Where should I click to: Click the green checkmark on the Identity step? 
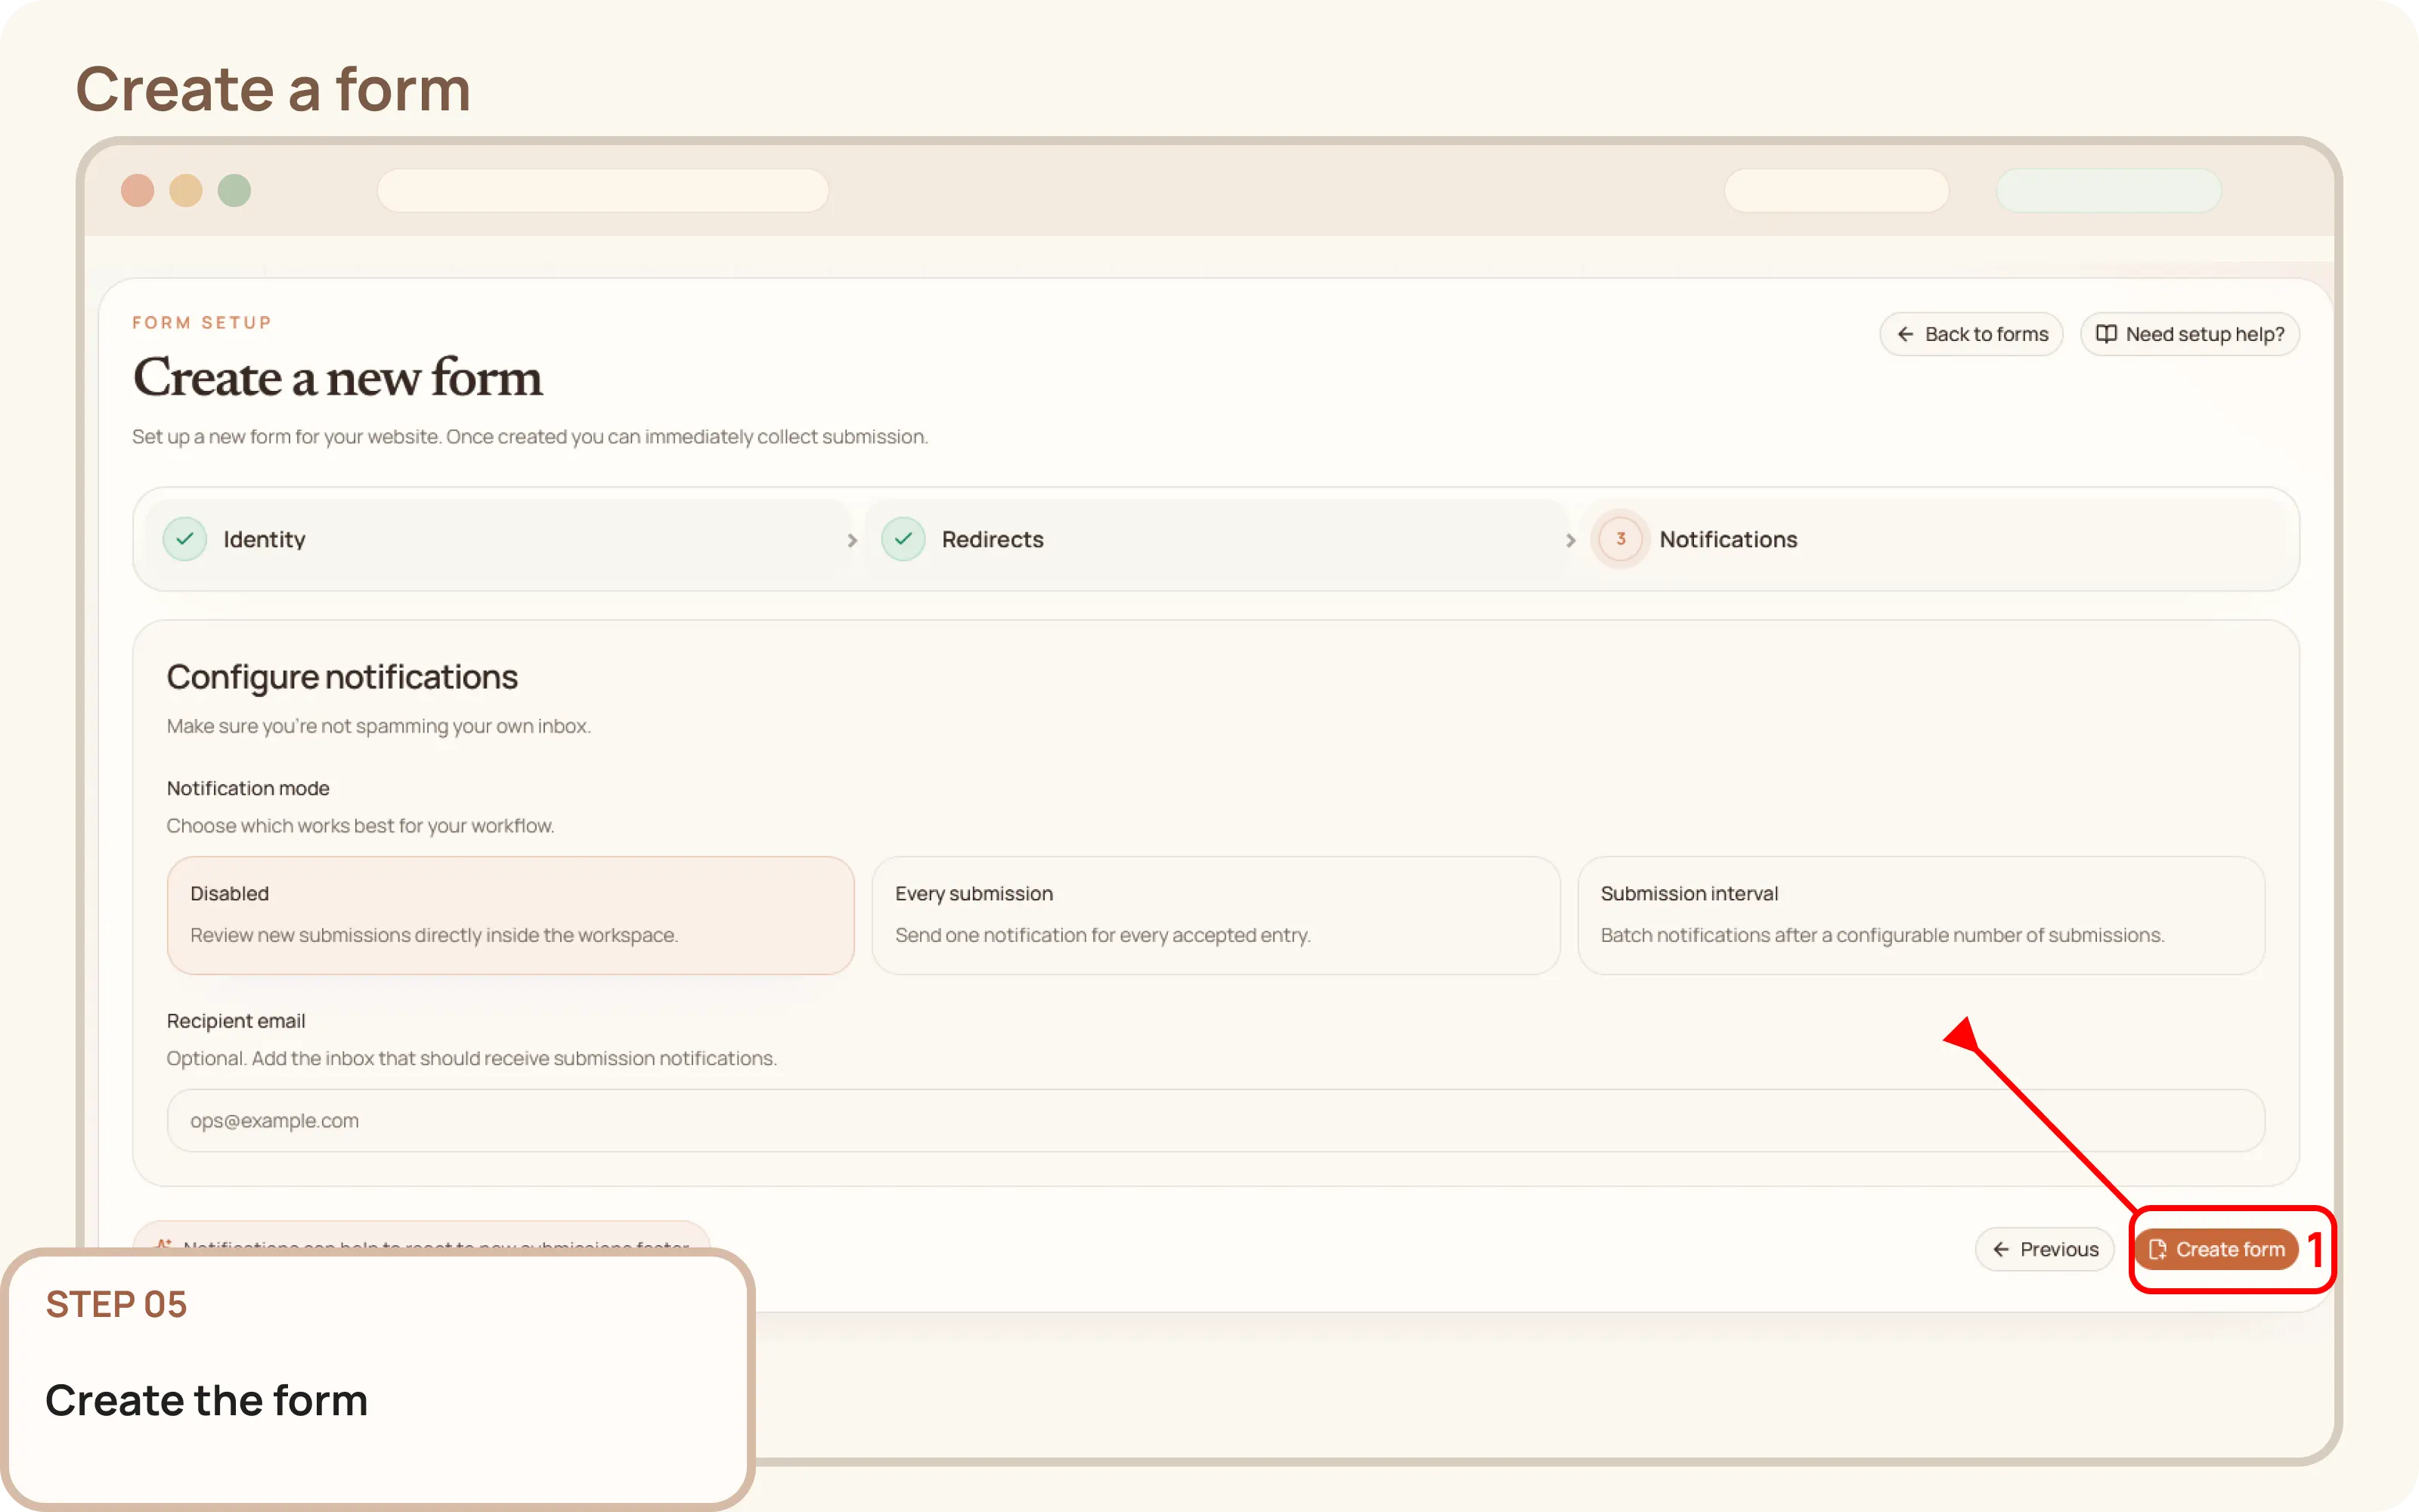(184, 539)
